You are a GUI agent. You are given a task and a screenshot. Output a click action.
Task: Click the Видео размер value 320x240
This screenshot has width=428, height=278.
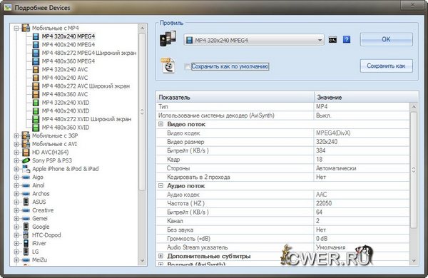coord(327,142)
